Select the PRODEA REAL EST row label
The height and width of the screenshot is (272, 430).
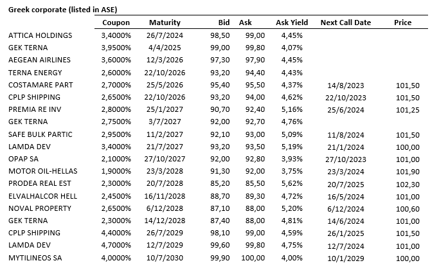(x=40, y=183)
